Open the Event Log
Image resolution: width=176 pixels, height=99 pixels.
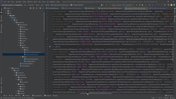click(169, 96)
